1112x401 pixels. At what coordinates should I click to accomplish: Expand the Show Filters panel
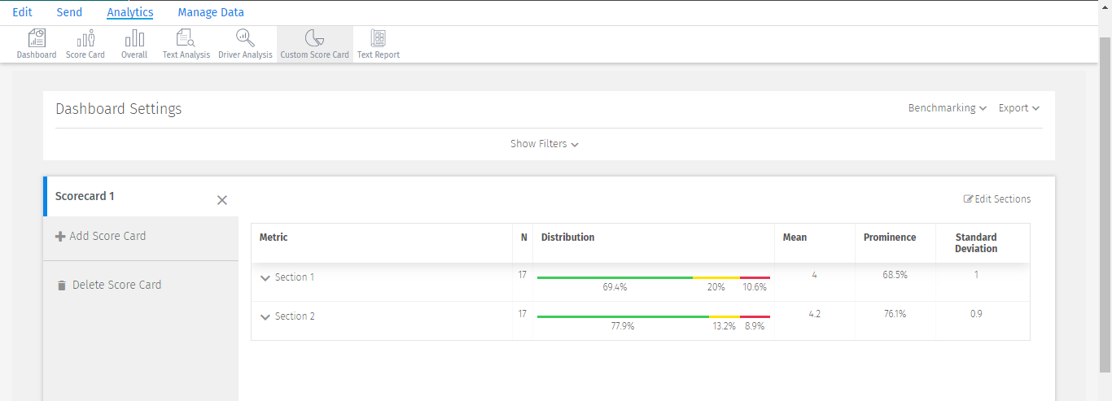click(545, 144)
